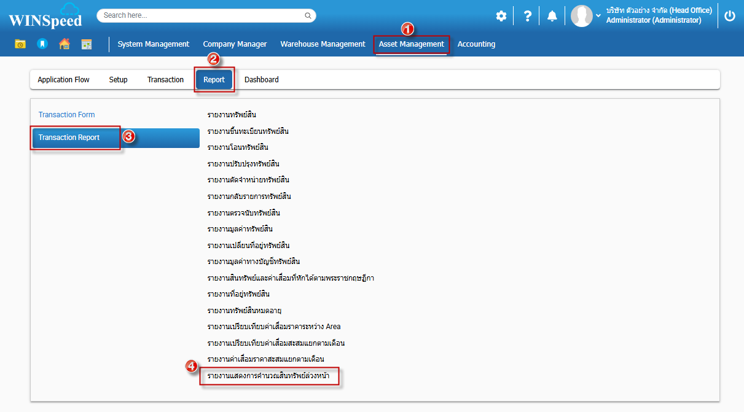Click the help question mark icon
The height and width of the screenshot is (412, 744).
click(527, 16)
